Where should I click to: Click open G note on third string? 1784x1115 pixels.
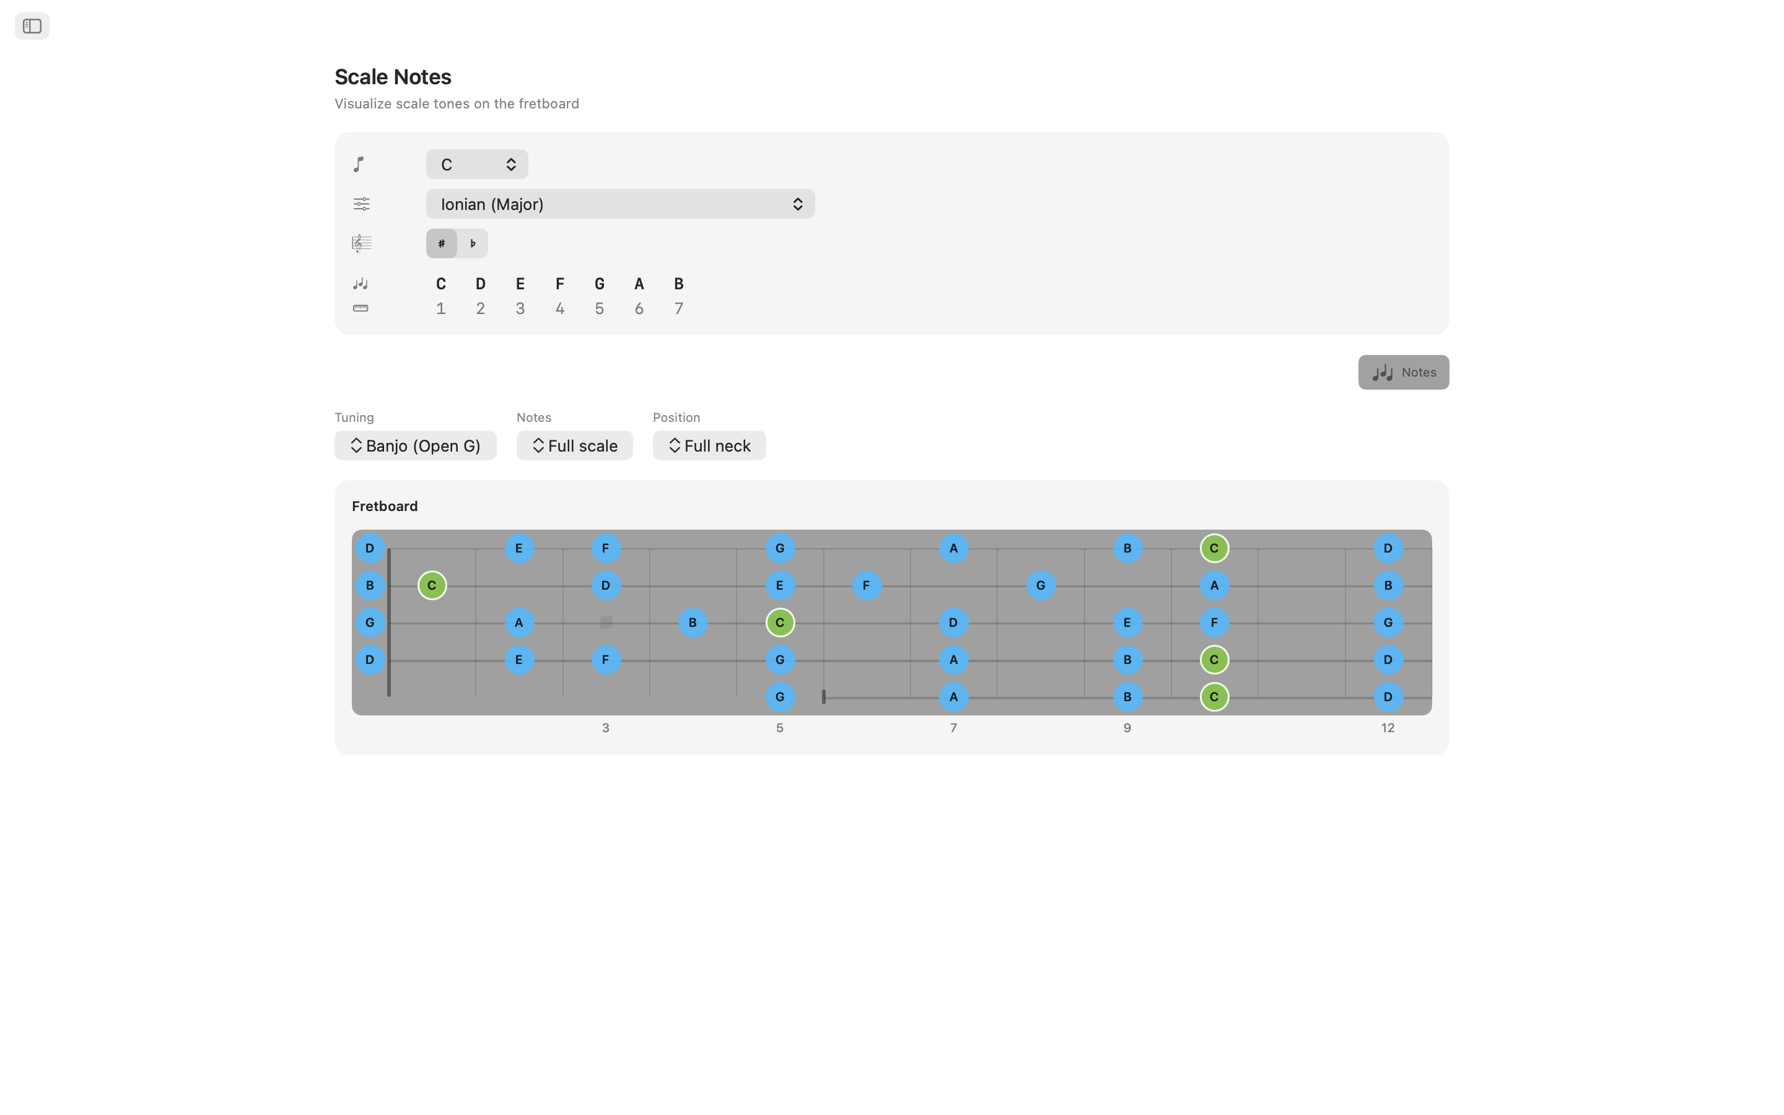pyautogui.click(x=370, y=623)
